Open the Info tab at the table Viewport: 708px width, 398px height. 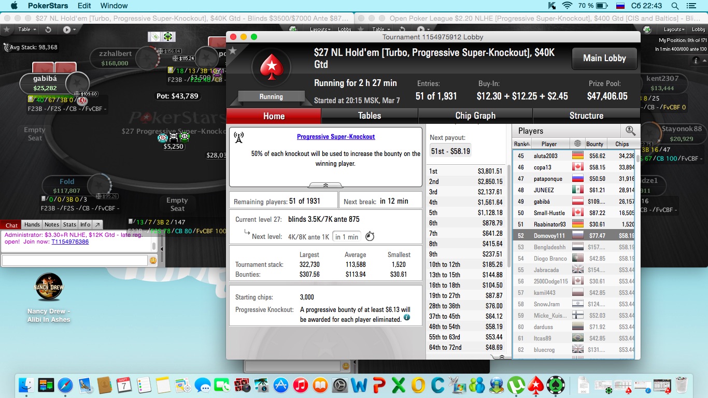coord(85,225)
